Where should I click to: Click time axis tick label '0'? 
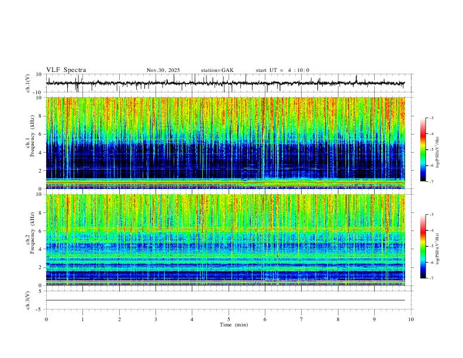46,319
